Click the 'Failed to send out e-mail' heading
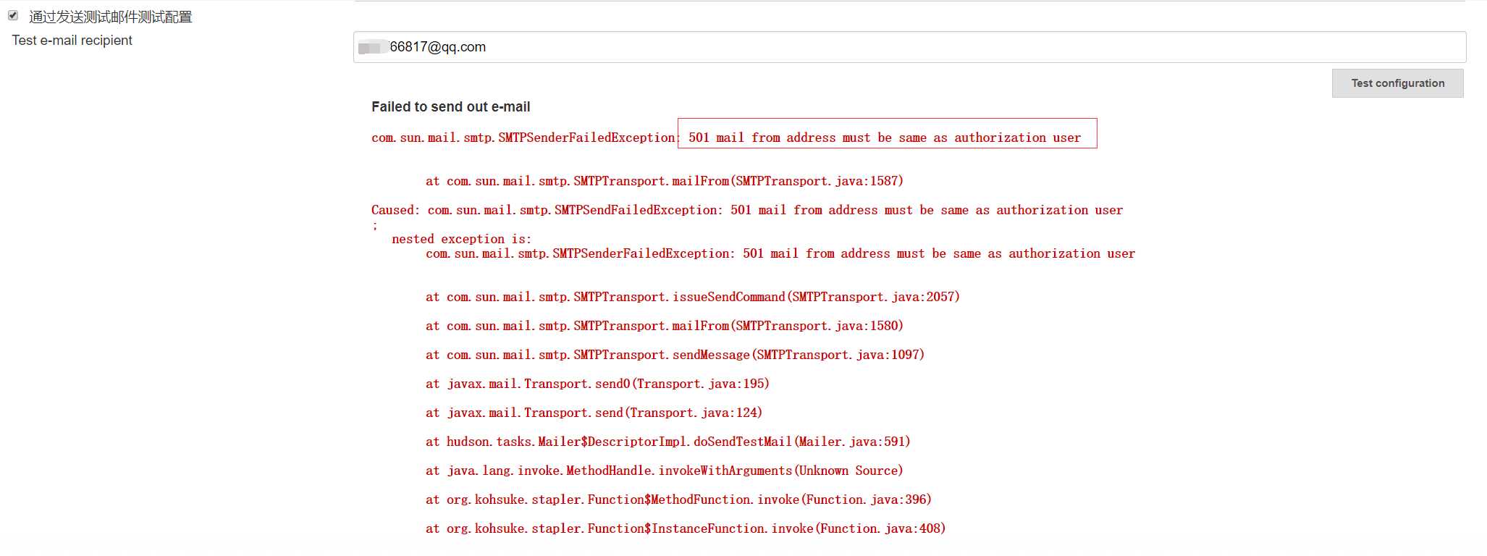This screenshot has width=1487, height=556. pos(450,107)
